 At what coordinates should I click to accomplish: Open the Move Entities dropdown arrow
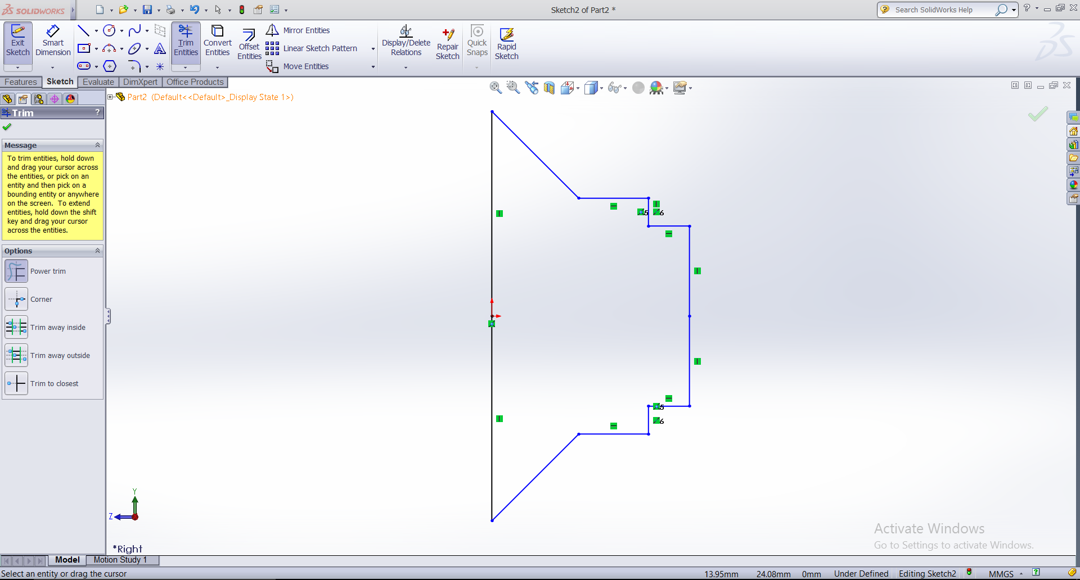[373, 67]
